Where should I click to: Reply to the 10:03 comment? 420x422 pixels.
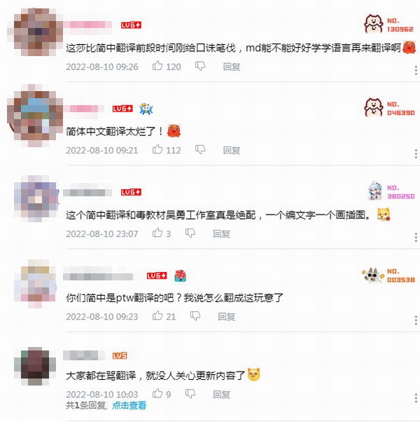click(x=221, y=394)
